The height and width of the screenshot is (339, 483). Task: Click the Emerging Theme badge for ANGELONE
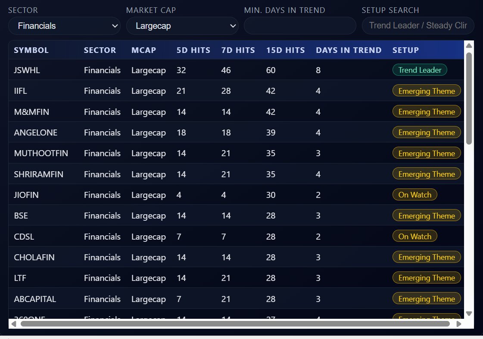[427, 132]
